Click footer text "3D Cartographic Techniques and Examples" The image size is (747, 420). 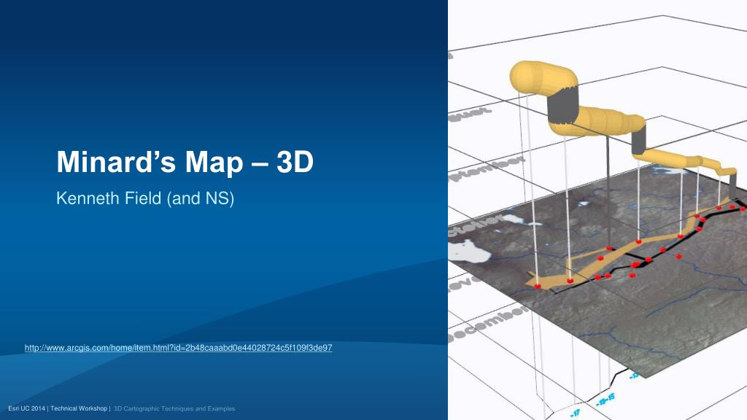pos(174,408)
